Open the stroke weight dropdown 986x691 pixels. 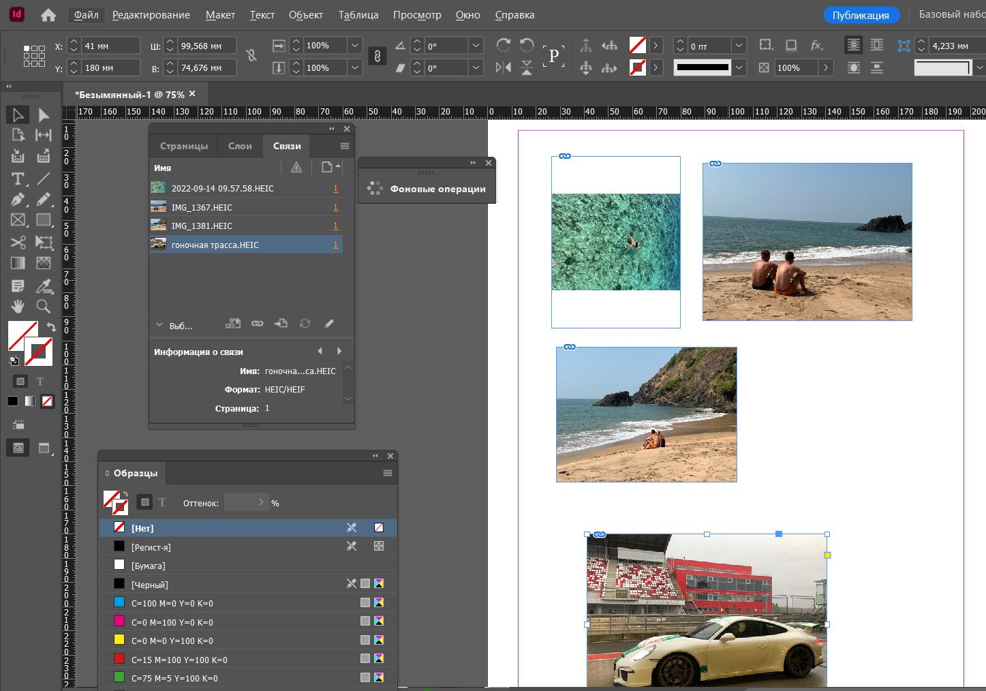pos(739,46)
